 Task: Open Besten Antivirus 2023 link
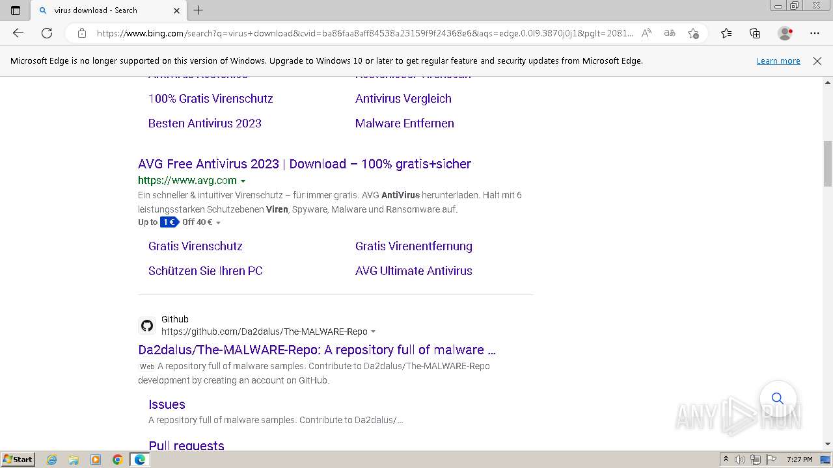coord(204,123)
